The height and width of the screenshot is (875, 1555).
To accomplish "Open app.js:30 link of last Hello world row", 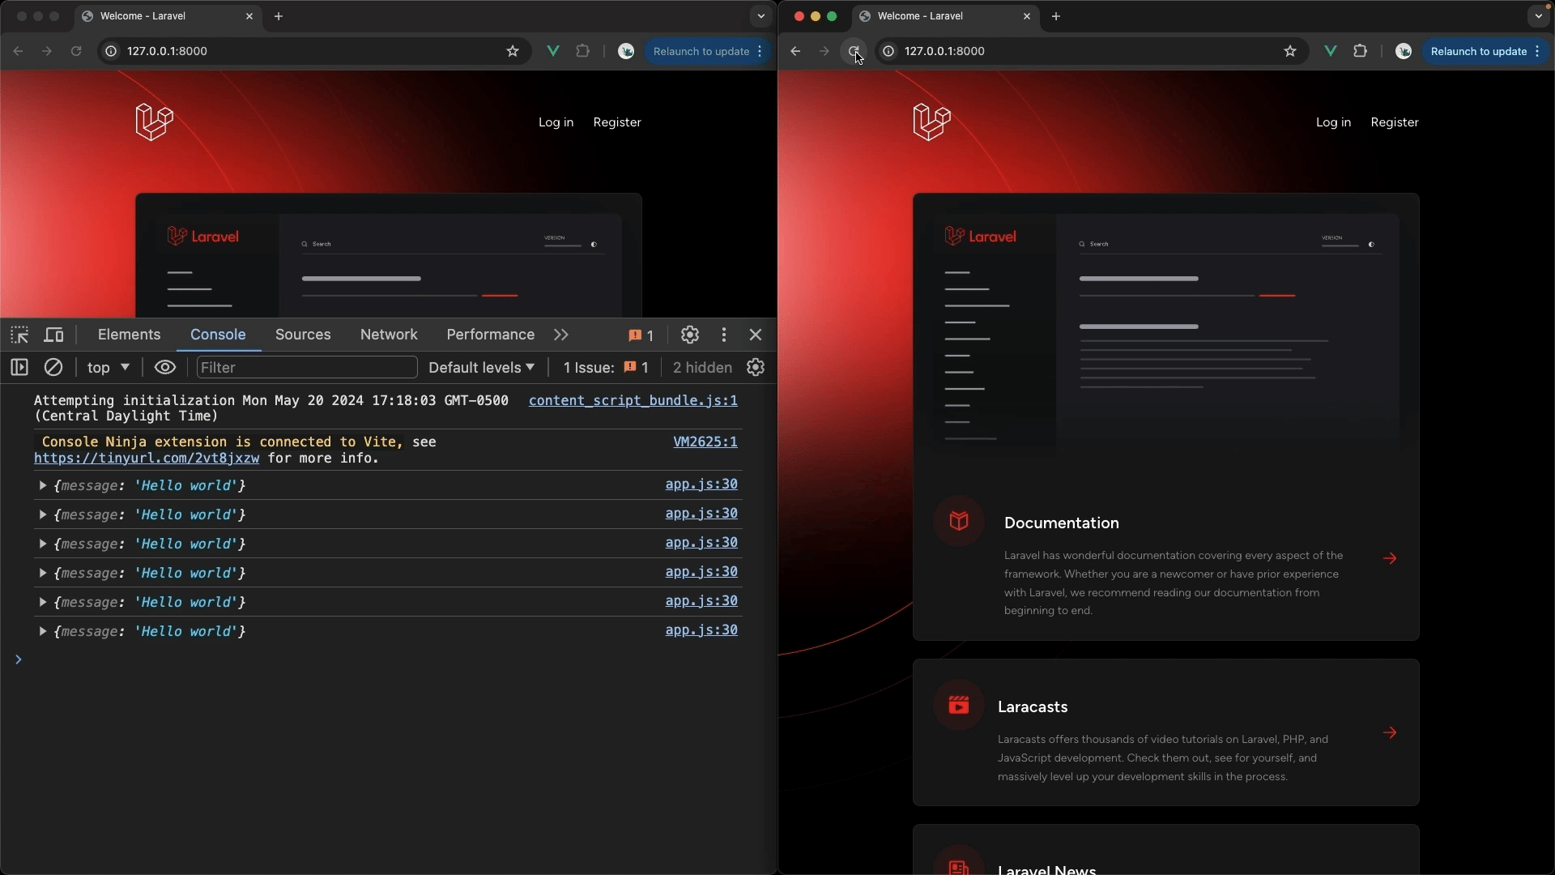I will click(701, 630).
